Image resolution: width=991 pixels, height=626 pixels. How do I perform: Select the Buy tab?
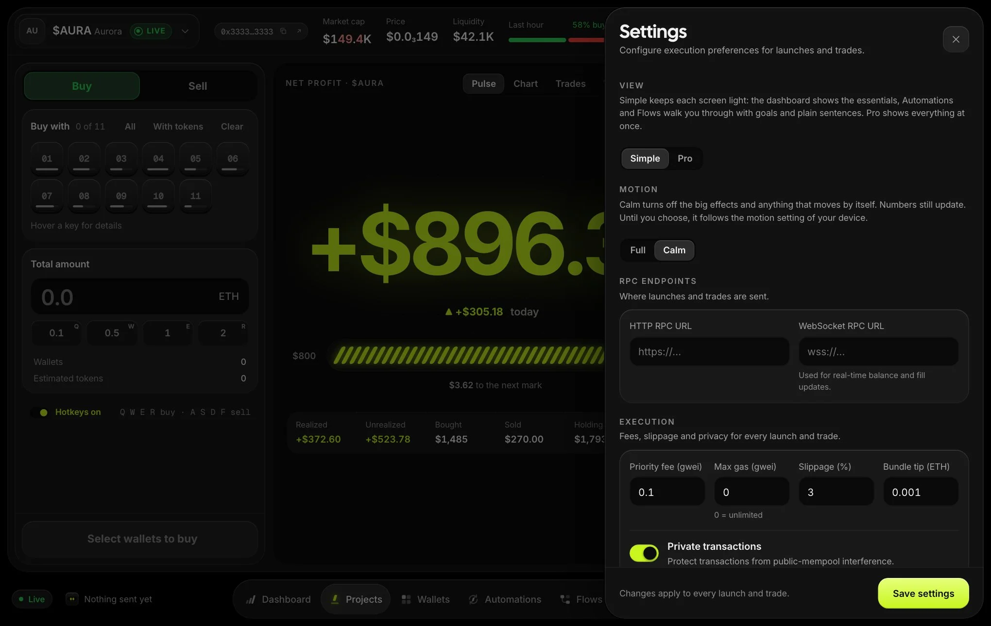point(82,86)
